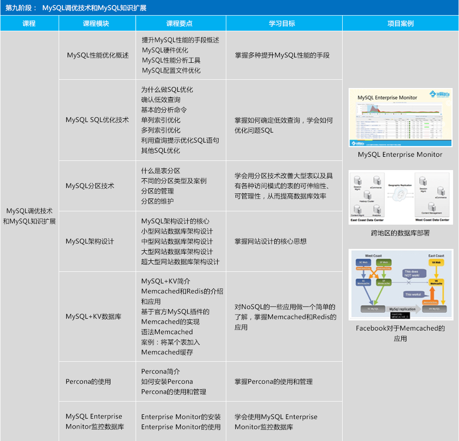Click the 课程模块 column header

point(97,23)
